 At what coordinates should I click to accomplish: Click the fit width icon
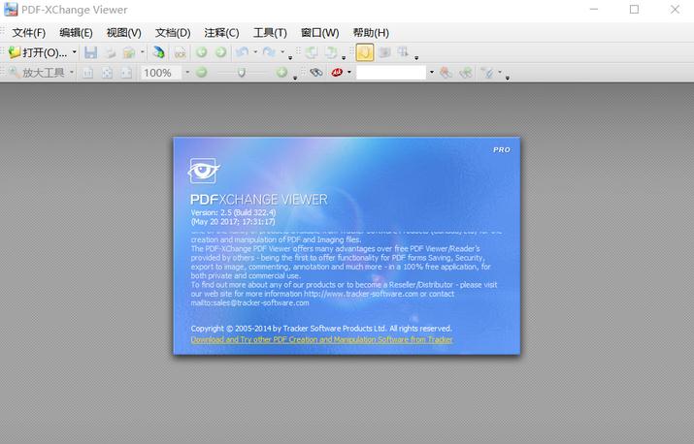tap(126, 73)
